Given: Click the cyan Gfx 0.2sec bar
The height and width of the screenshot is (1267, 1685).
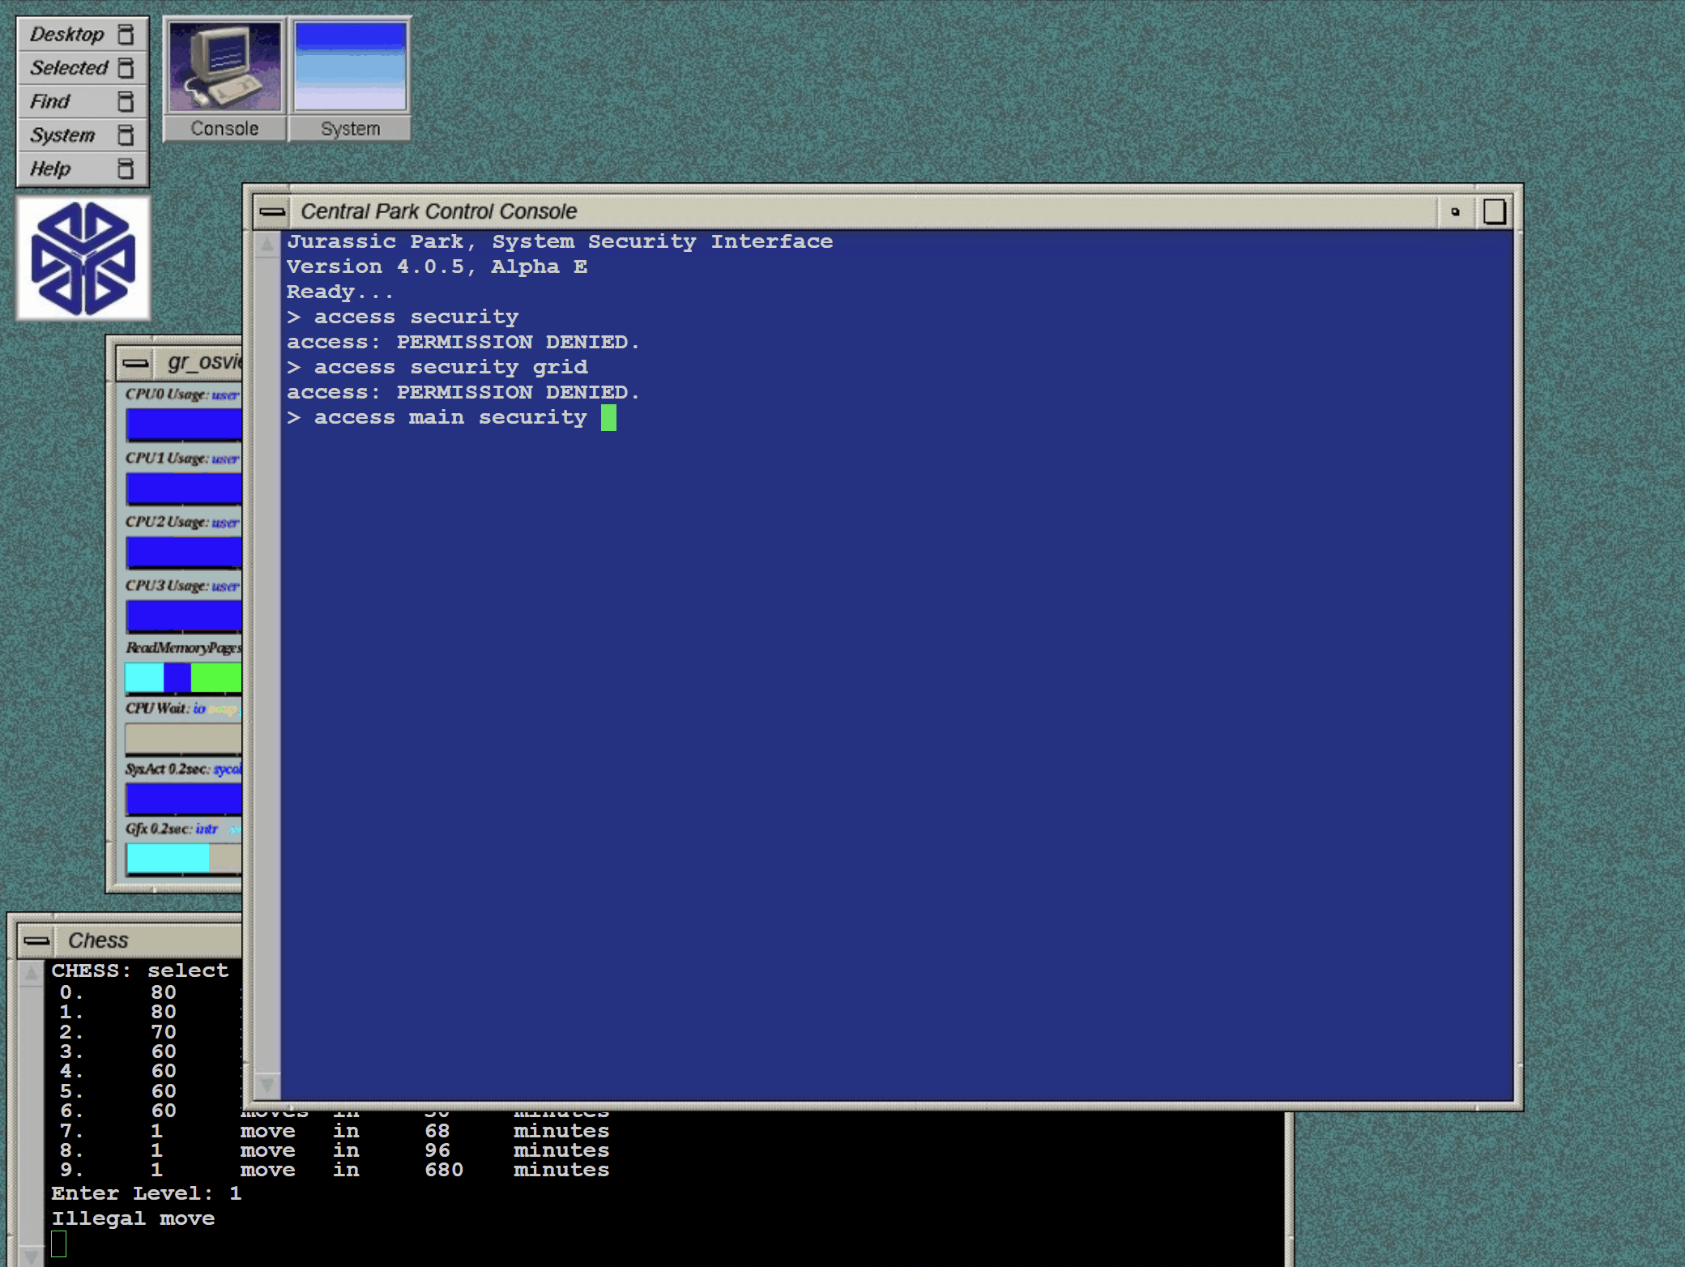Looking at the screenshot, I should [168, 858].
